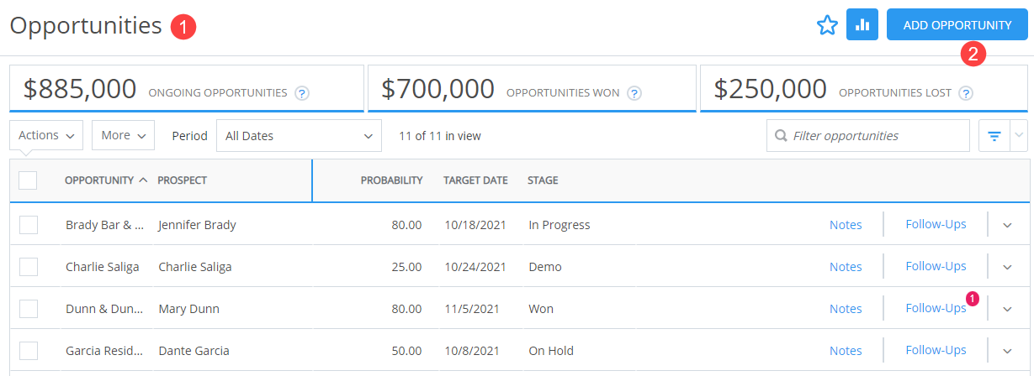
Task: Click the ADD OPPORTUNITY button
Action: [957, 25]
